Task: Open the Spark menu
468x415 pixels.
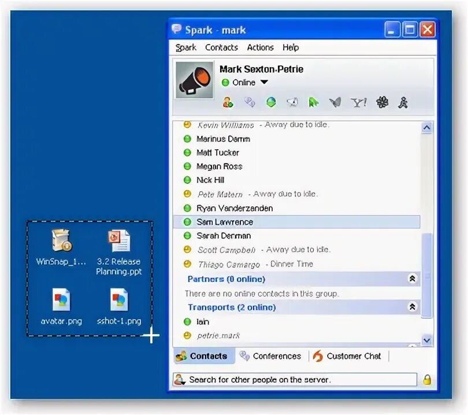Action: [x=185, y=47]
